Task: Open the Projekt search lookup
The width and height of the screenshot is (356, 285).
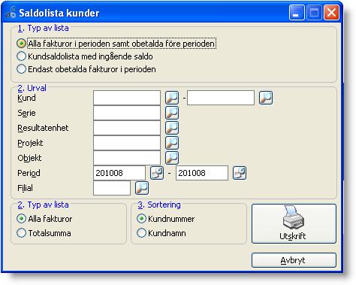Action: [172, 143]
